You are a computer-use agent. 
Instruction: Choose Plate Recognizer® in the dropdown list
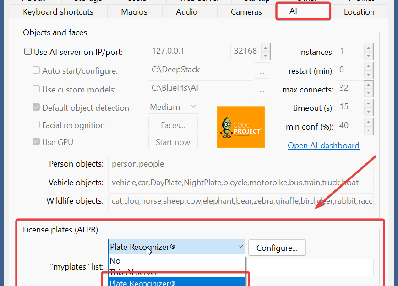[177, 282]
